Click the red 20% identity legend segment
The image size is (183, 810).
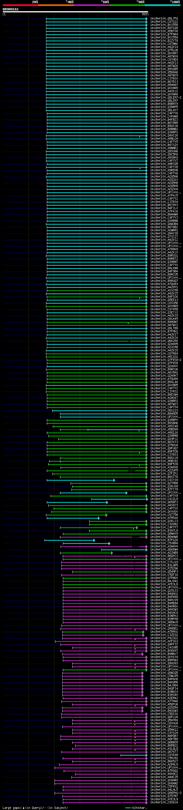point(20,5)
